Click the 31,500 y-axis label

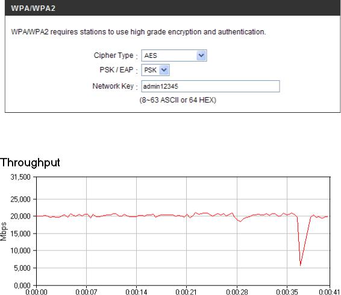[x=20, y=177]
